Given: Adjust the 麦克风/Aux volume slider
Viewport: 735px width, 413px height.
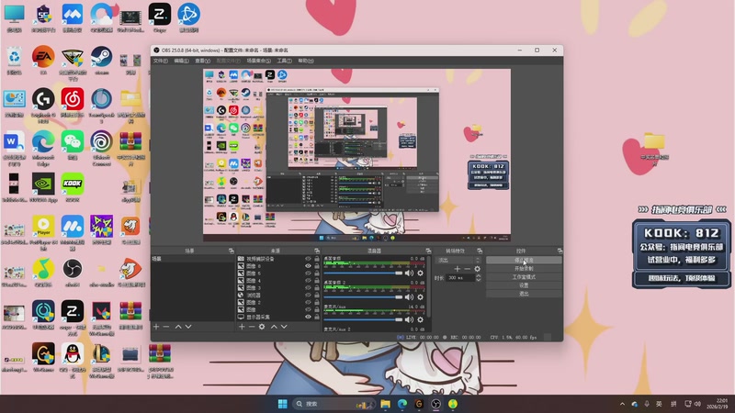Looking at the screenshot, I should click(363, 319).
